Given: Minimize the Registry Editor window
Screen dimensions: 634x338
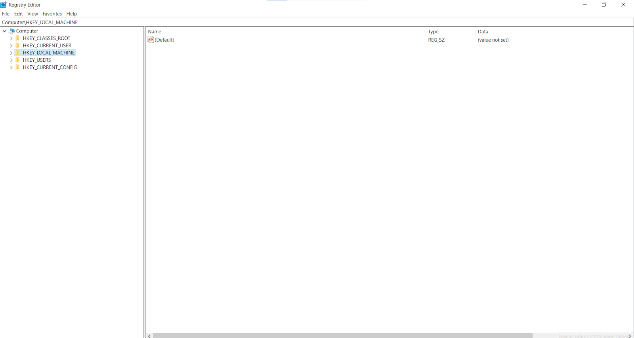Looking at the screenshot, I should click(584, 5).
